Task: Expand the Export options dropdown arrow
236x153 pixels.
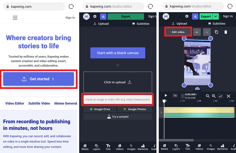Action: point(216,16)
